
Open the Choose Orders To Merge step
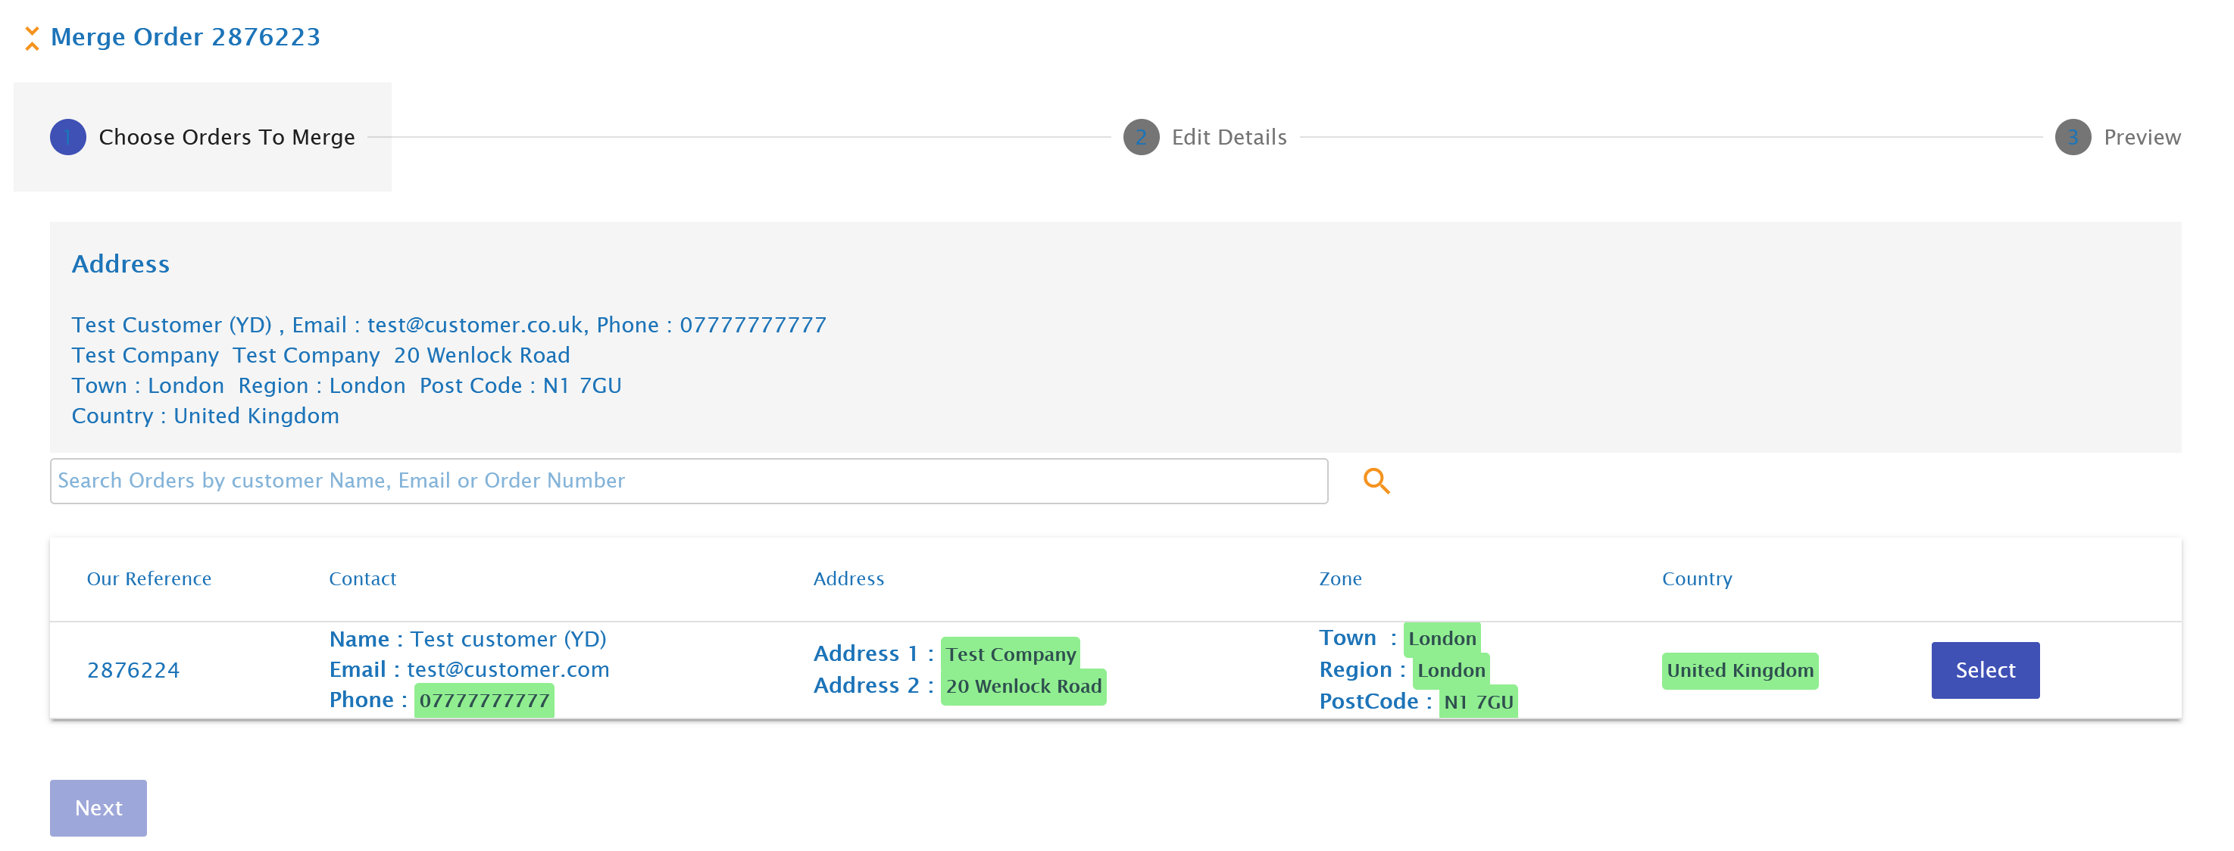click(227, 137)
